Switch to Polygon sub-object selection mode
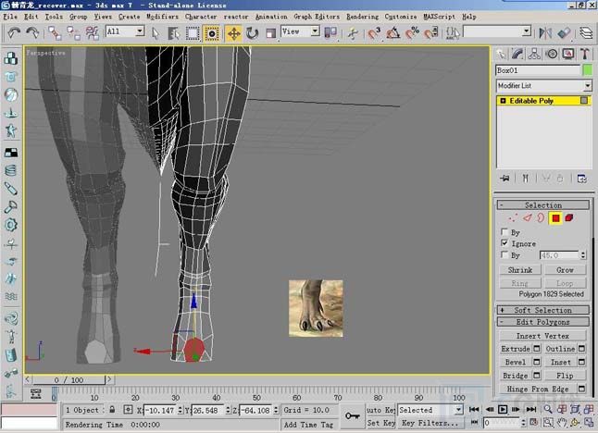The image size is (598, 433). point(554,218)
